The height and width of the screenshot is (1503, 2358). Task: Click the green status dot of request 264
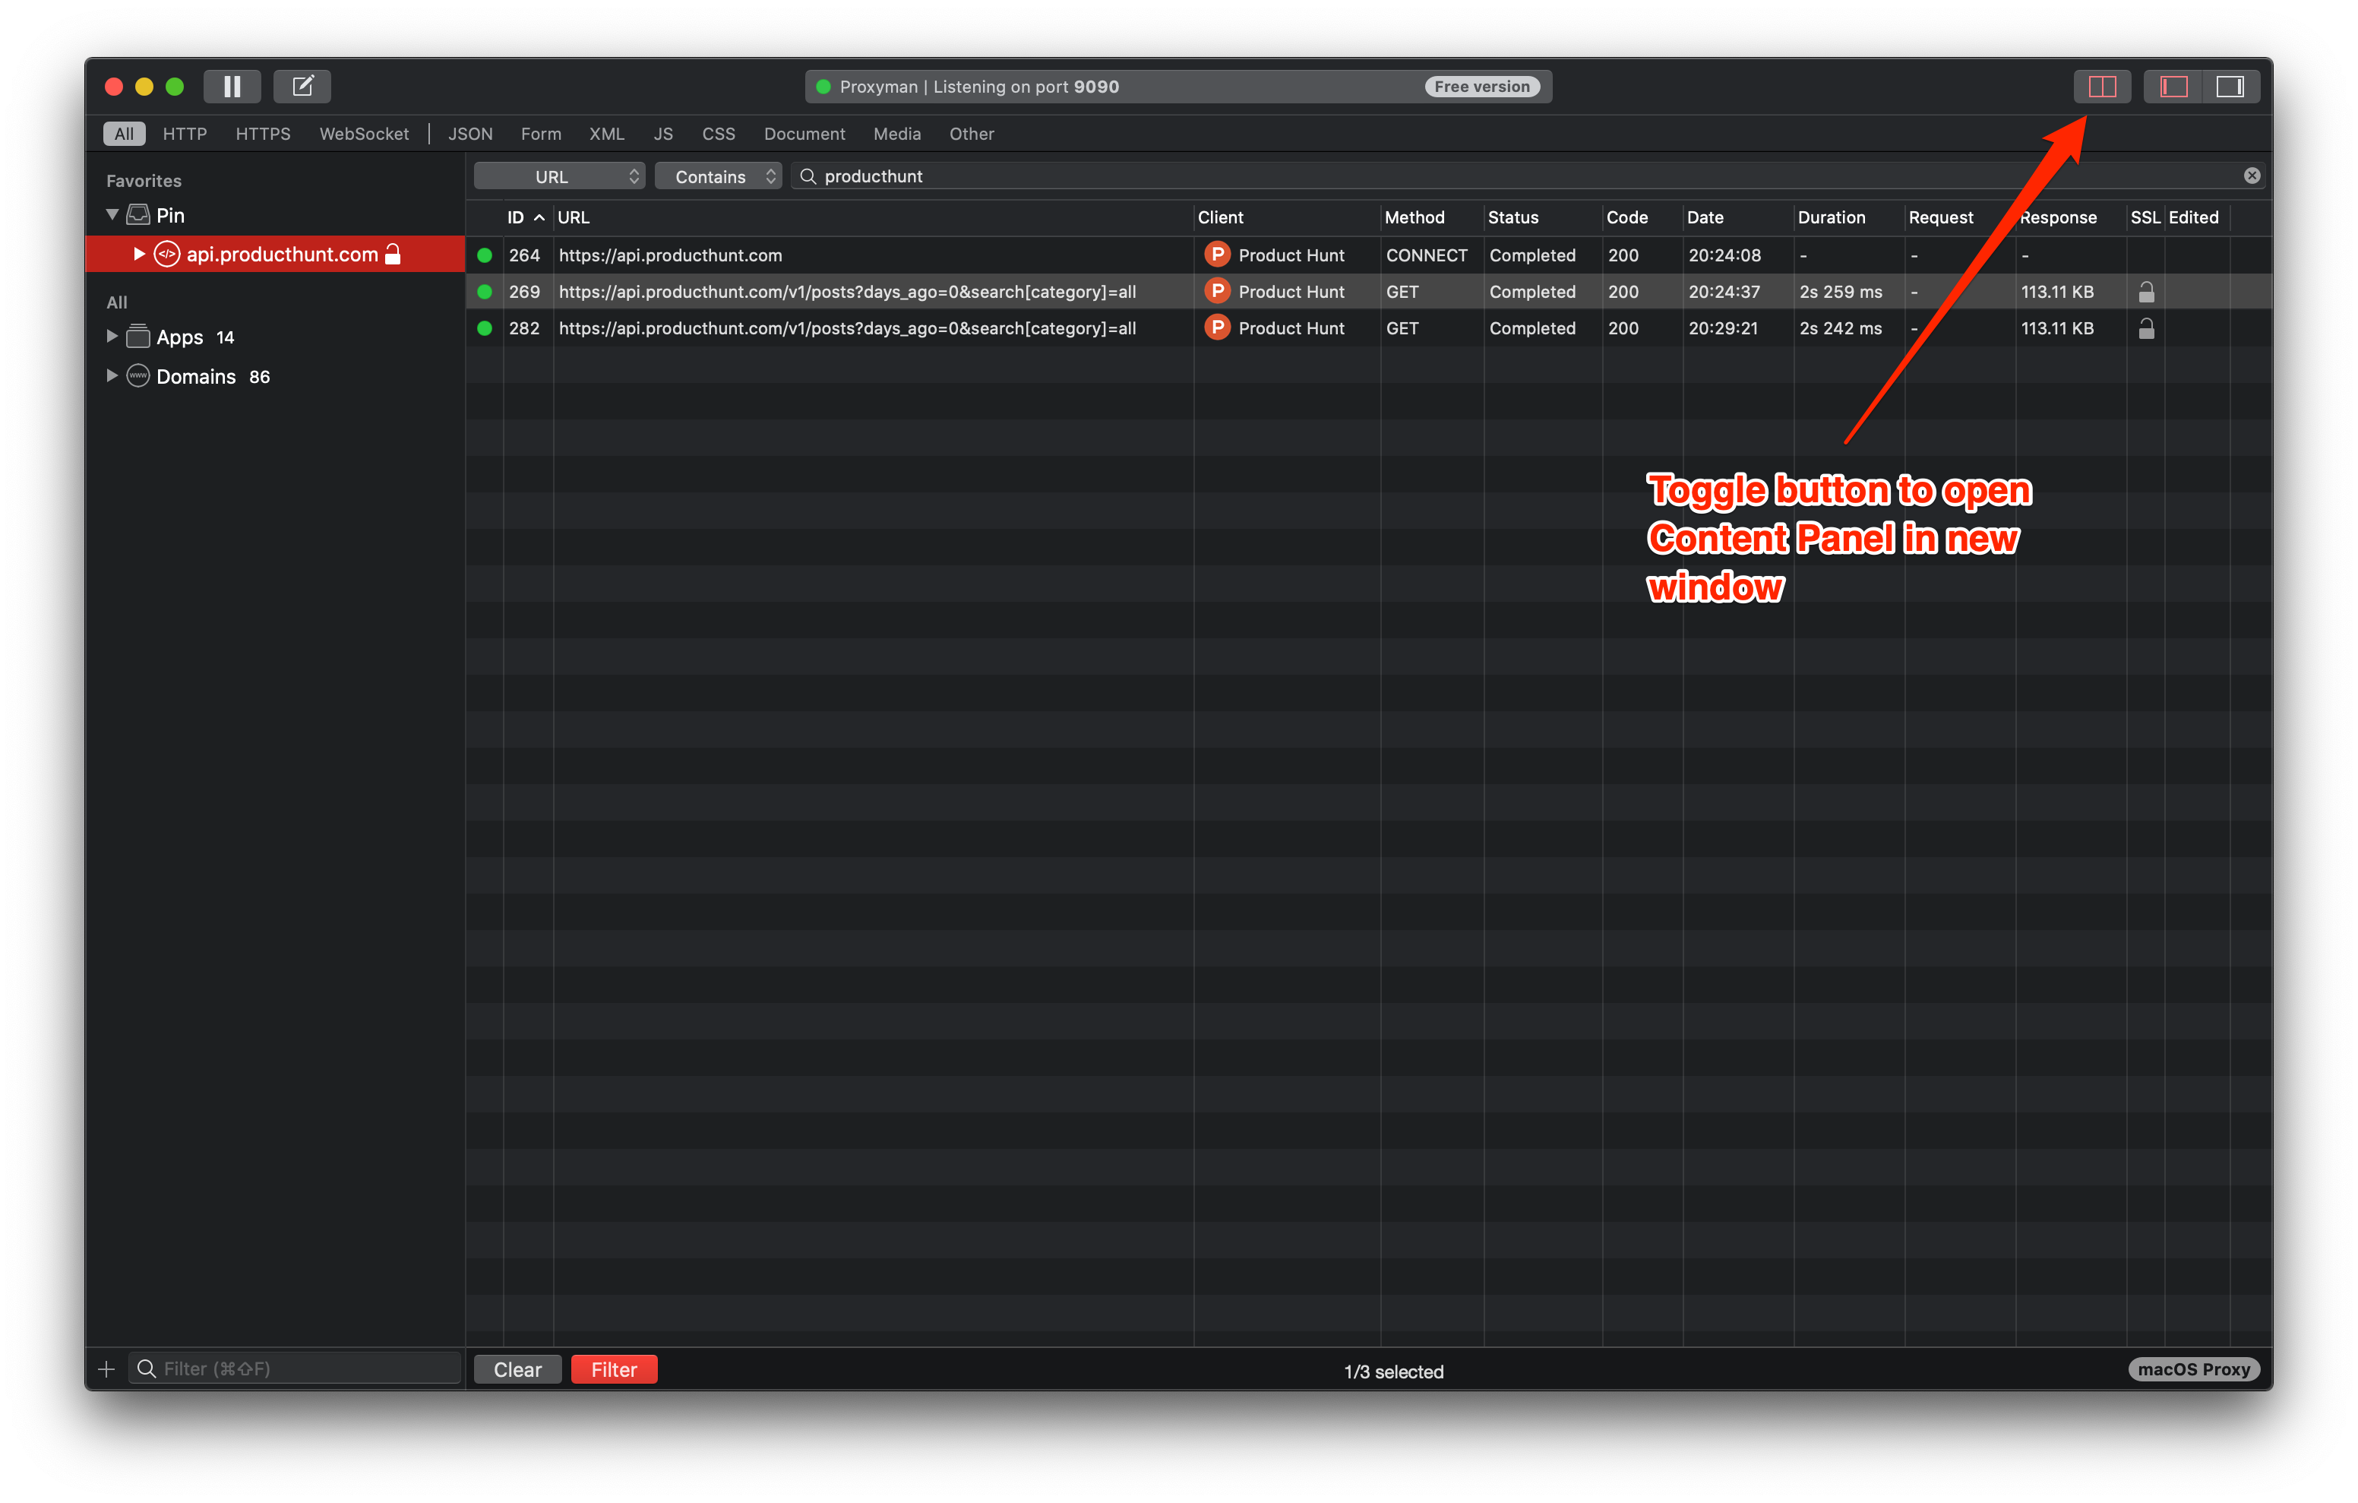click(484, 255)
